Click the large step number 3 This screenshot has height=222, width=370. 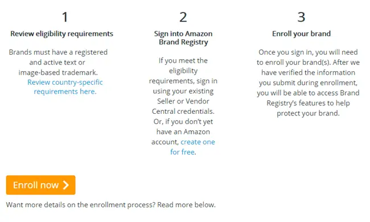301,17
